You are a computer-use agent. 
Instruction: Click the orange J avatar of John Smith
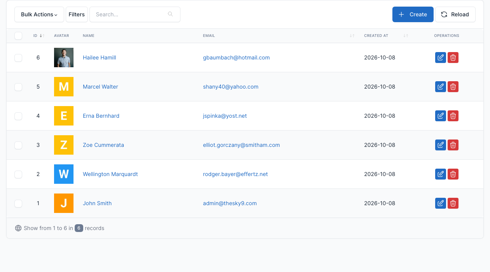tap(64, 203)
